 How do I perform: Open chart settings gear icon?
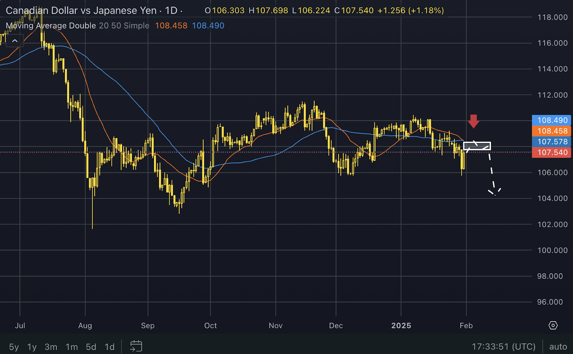(553, 325)
